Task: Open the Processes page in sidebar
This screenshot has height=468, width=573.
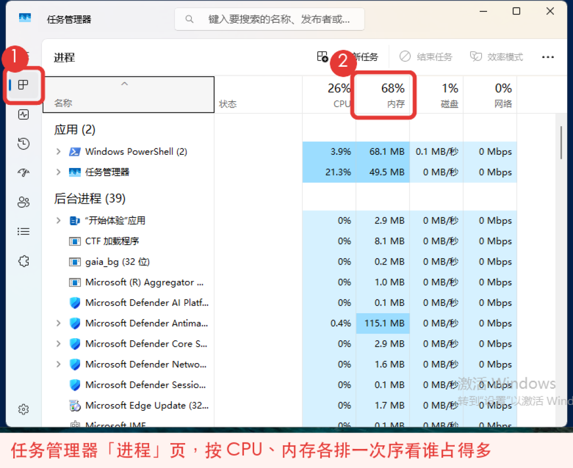Action: 23,85
